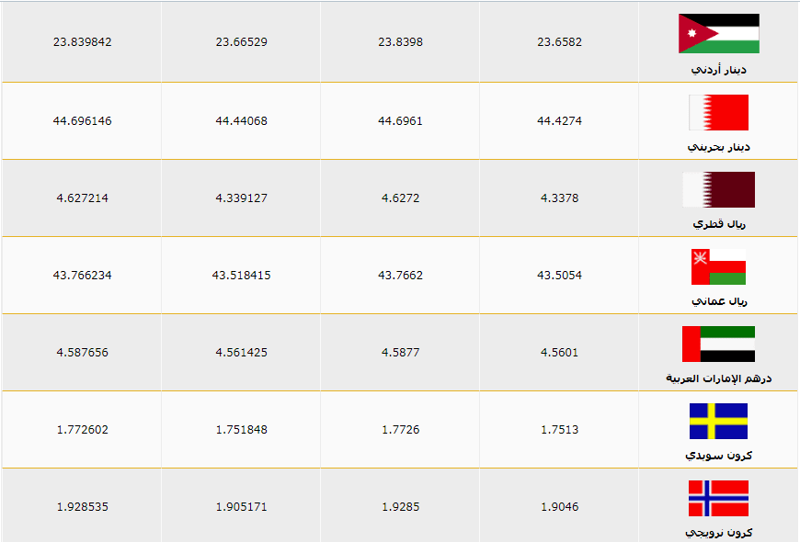Viewport: 800px width, 542px height.
Task: Click the Jordanian flag icon
Action: tap(718, 34)
